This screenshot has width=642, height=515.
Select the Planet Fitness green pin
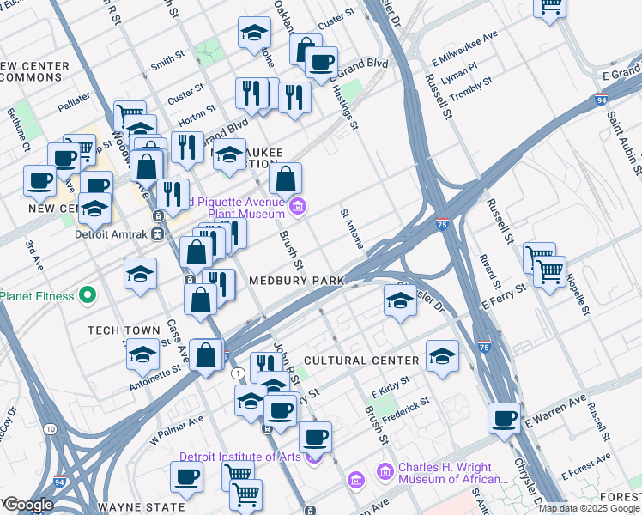[x=88, y=295]
